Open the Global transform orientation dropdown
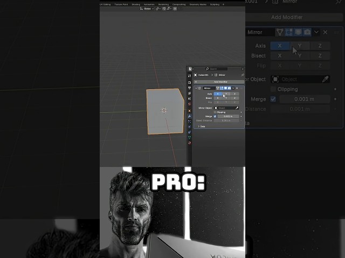The image size is (345, 258). 147,9
